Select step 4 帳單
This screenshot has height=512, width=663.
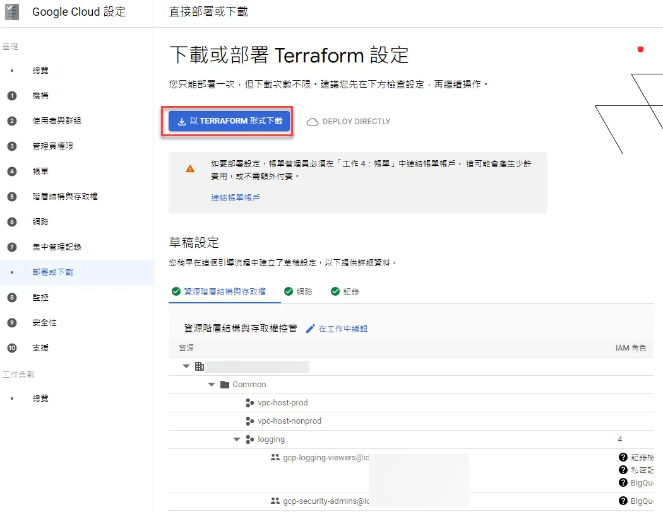point(40,172)
